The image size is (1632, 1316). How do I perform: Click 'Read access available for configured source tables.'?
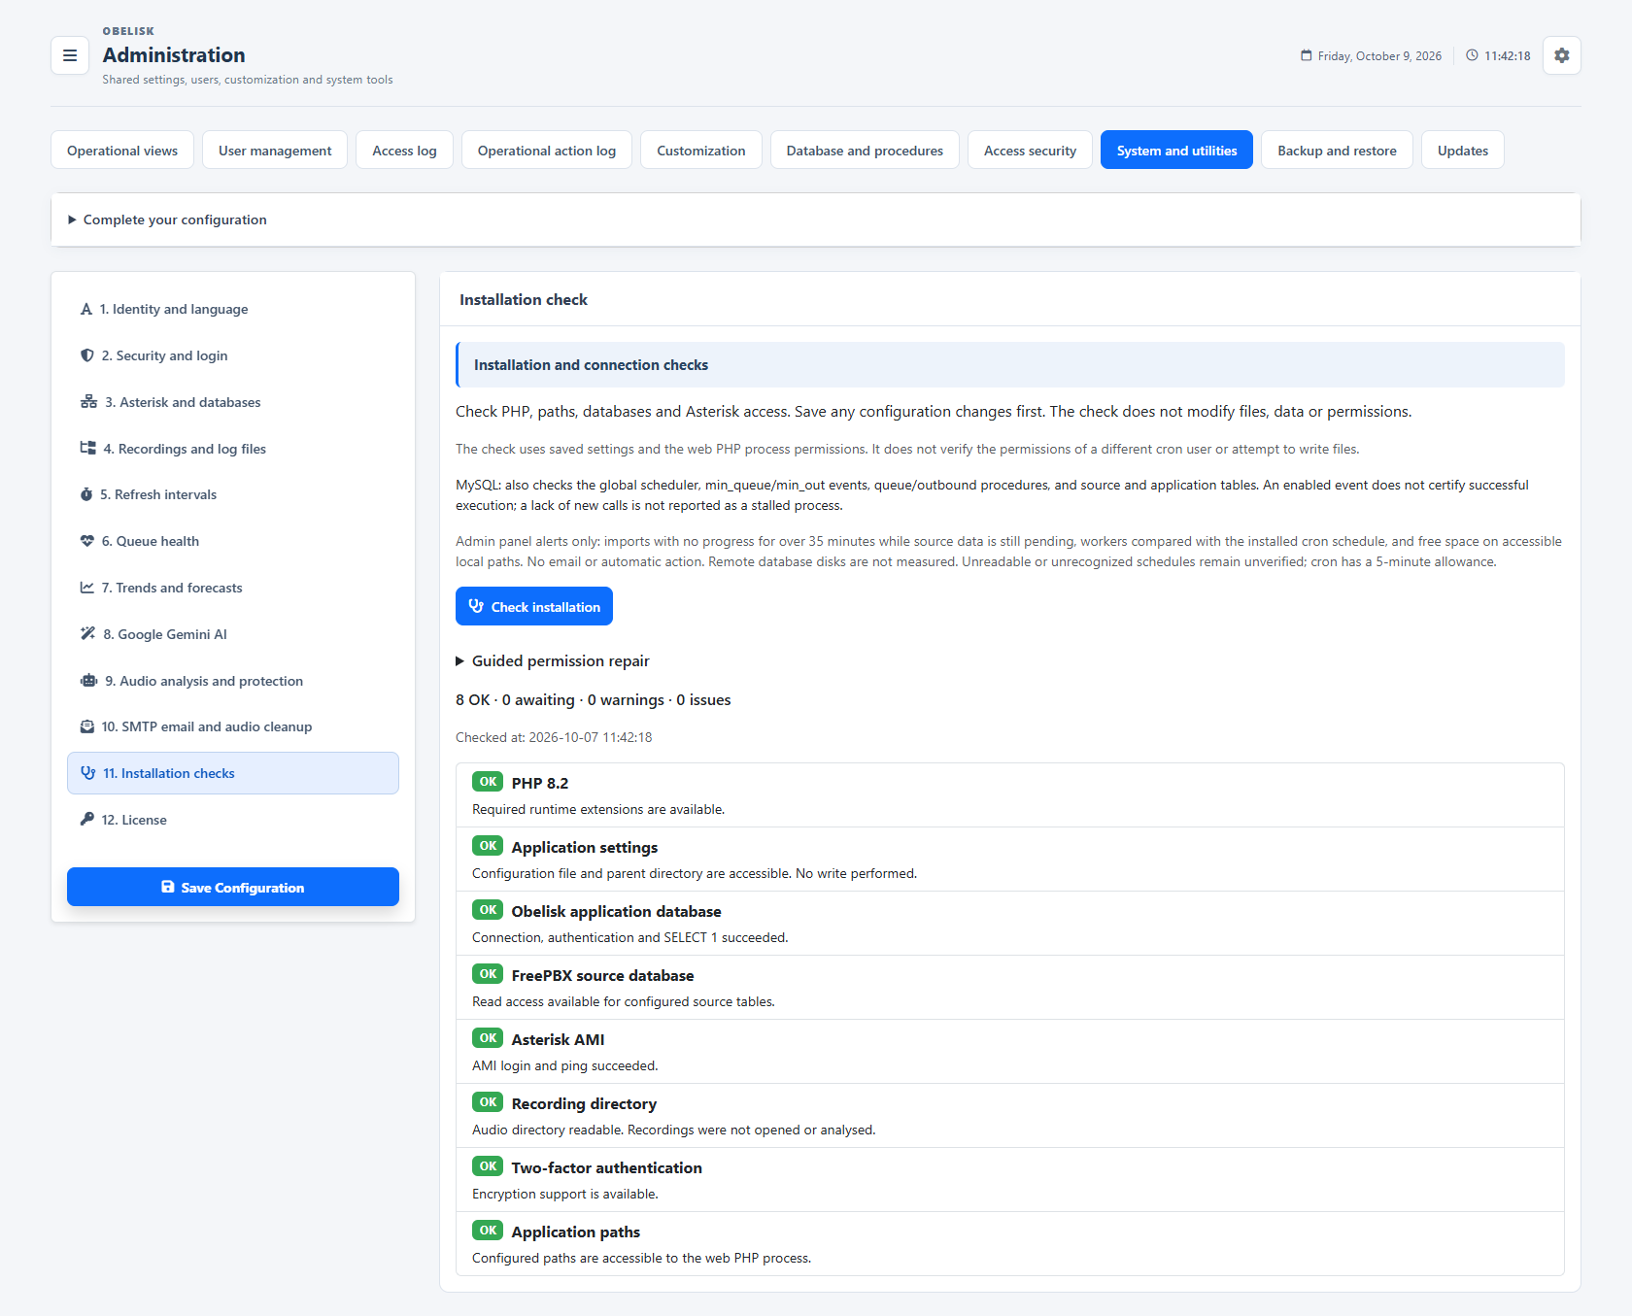point(623,1001)
